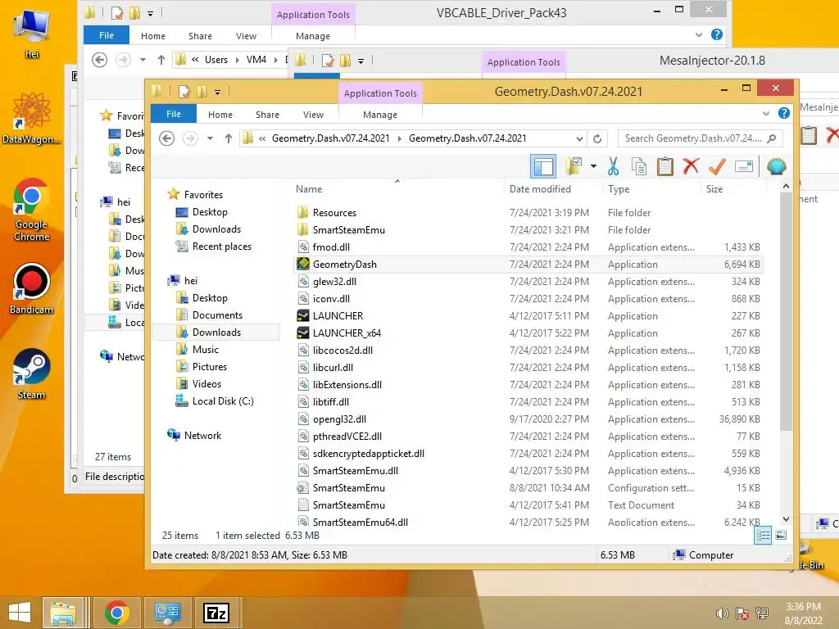The image size is (839, 629).
Task: Open Share tab in VBCABLE_Driver_Pack43 window
Action: click(x=200, y=36)
